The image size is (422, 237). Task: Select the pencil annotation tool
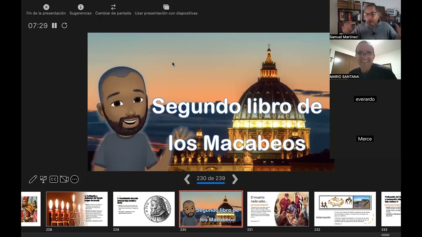pyautogui.click(x=33, y=179)
